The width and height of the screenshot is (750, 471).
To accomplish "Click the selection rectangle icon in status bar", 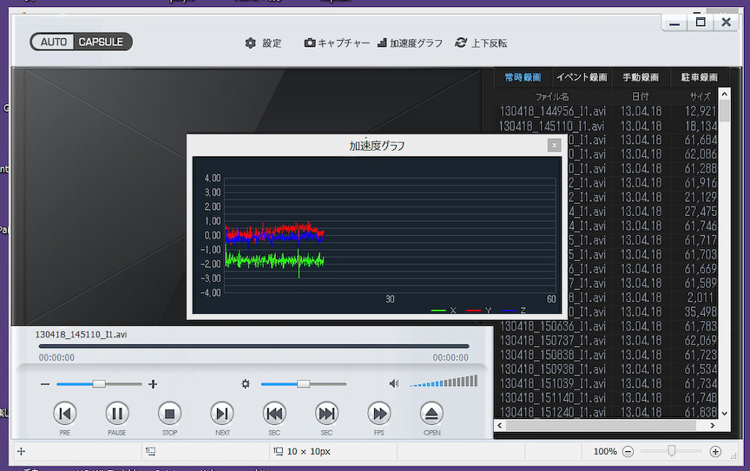I will 151,451.
